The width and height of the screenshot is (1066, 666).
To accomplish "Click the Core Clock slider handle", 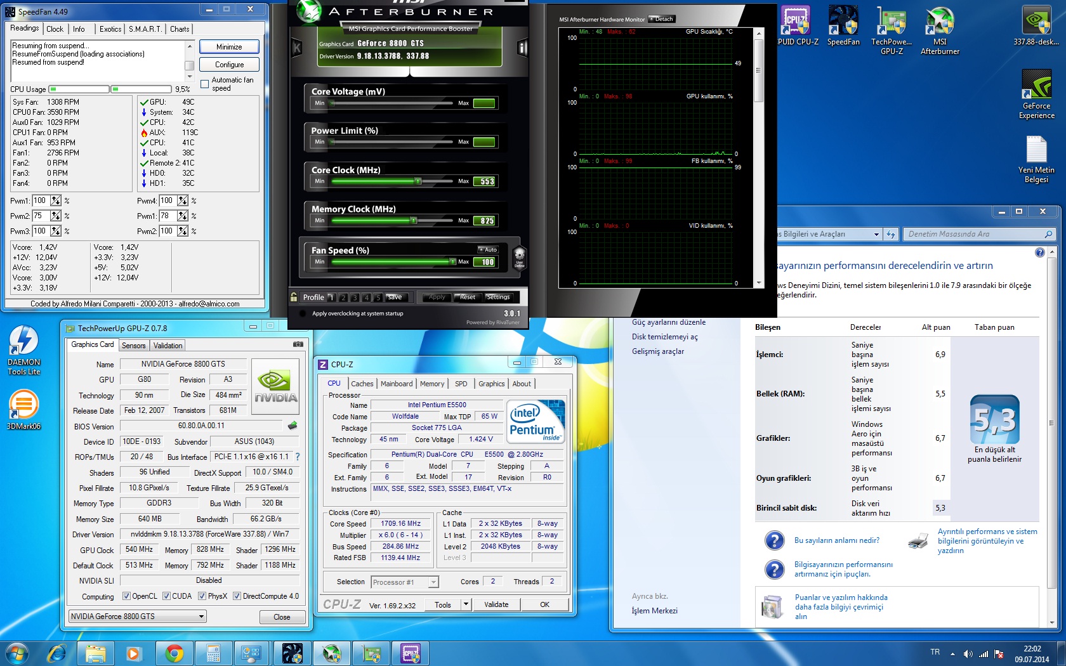I will (x=418, y=181).
